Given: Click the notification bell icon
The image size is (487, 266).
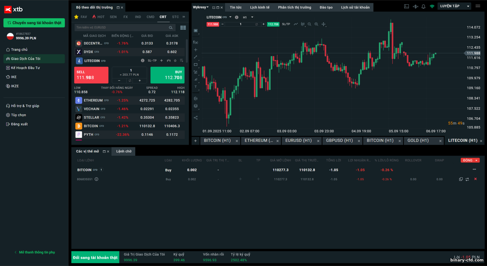Looking at the screenshot, I should click(x=423, y=6).
